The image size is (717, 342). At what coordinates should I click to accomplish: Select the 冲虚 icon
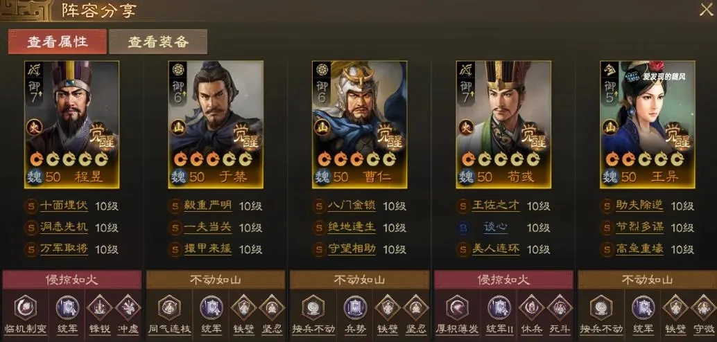pos(128,307)
